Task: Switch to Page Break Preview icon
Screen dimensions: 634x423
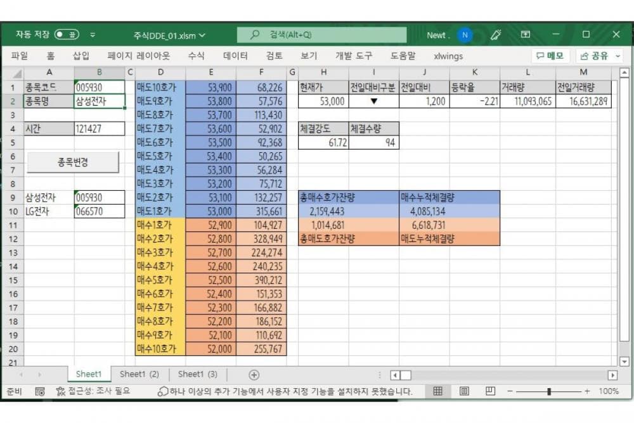Action: click(490, 391)
